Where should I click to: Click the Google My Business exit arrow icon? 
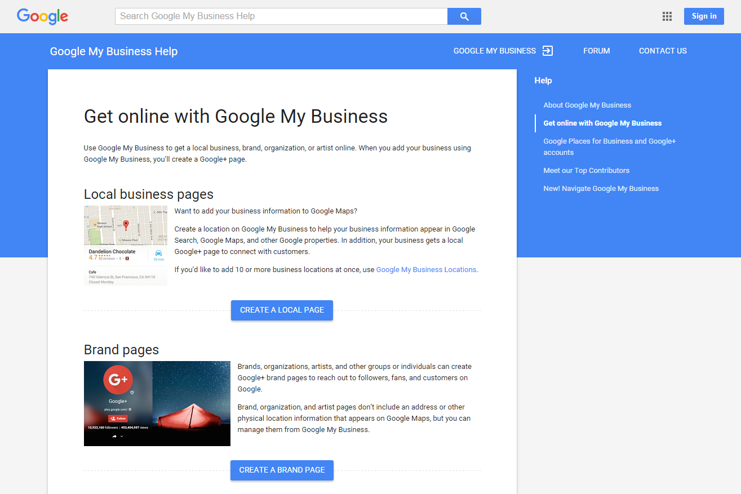point(547,51)
